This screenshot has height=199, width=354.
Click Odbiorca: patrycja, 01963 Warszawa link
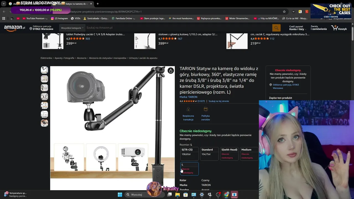(286, 86)
